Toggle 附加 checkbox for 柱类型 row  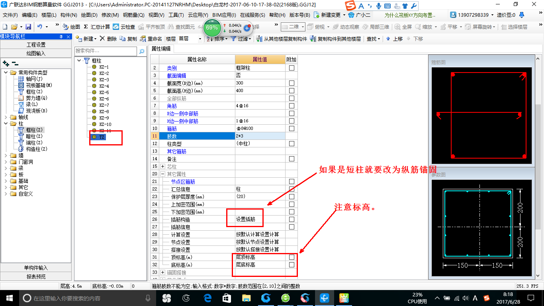(292, 143)
